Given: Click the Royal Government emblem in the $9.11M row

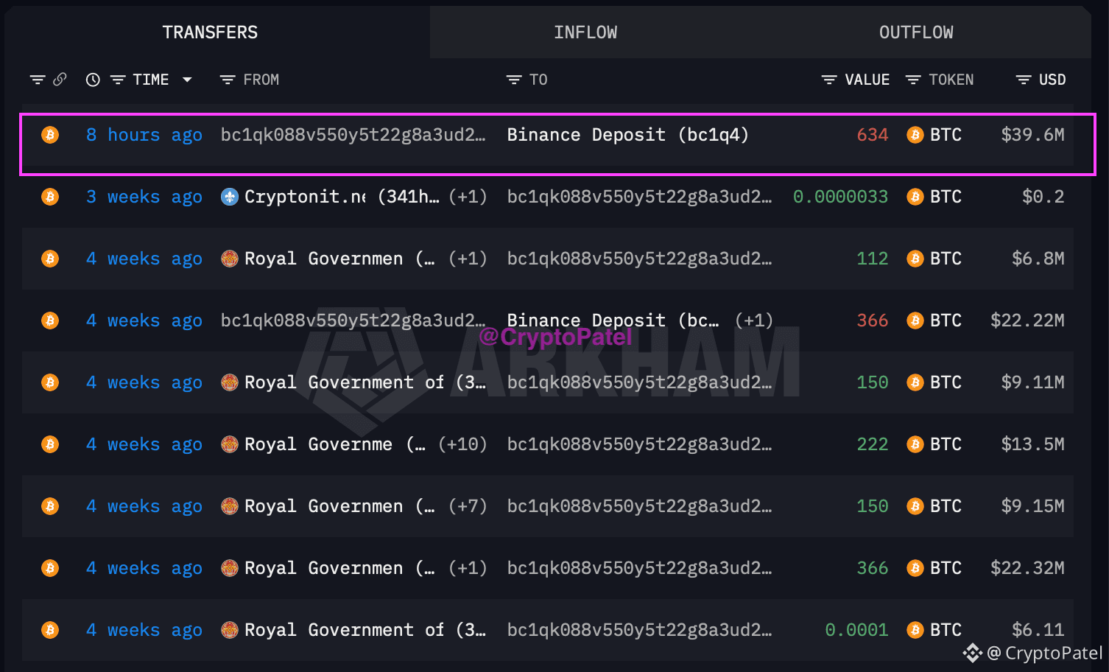Looking at the screenshot, I should (x=230, y=382).
